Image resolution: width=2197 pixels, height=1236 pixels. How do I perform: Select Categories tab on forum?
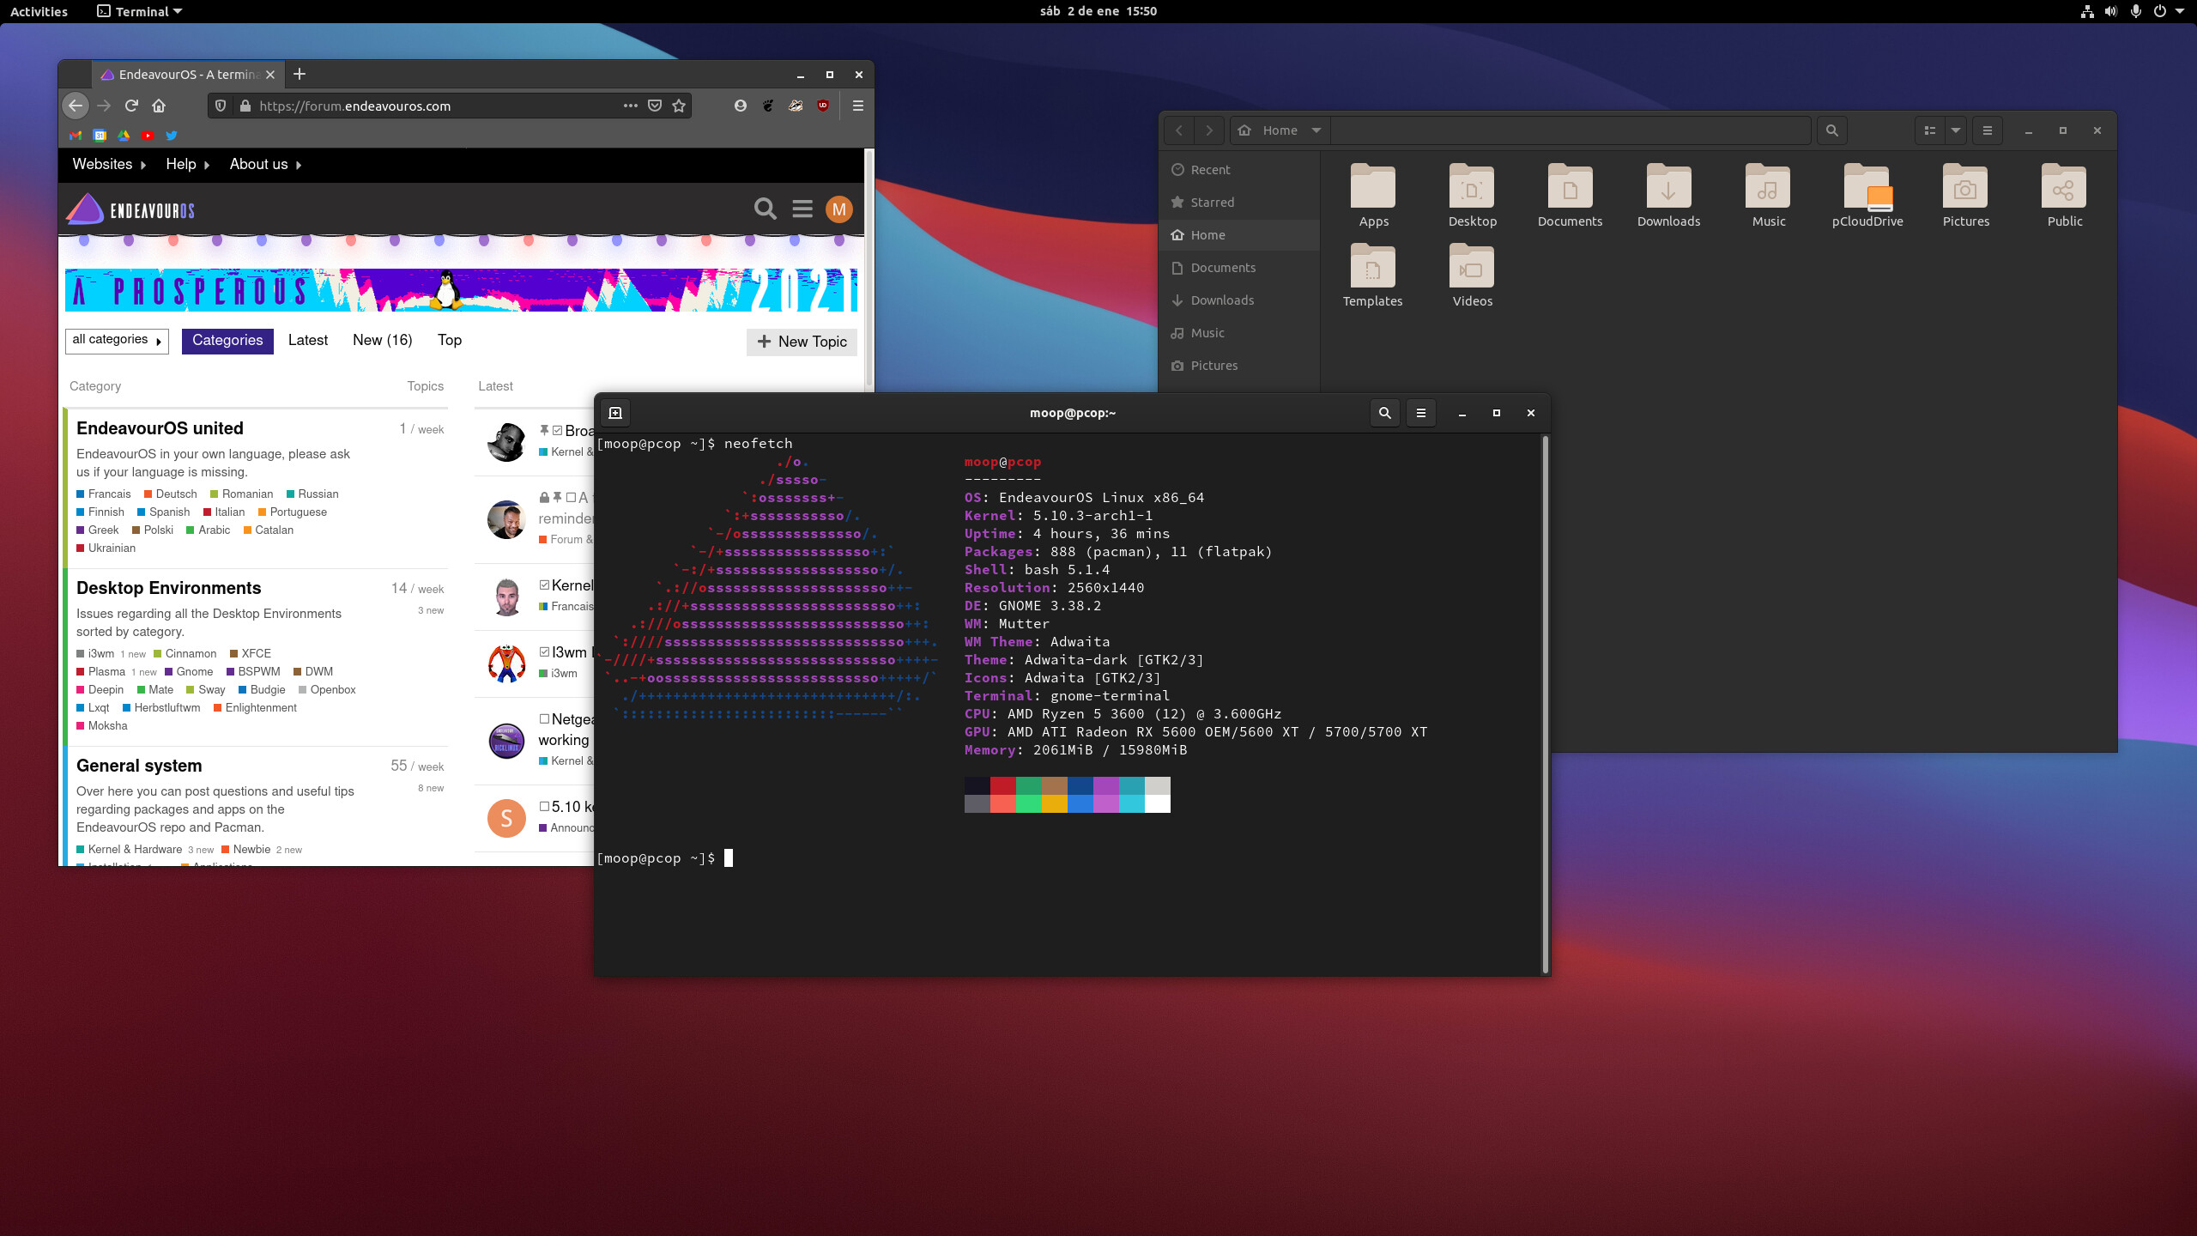point(227,341)
